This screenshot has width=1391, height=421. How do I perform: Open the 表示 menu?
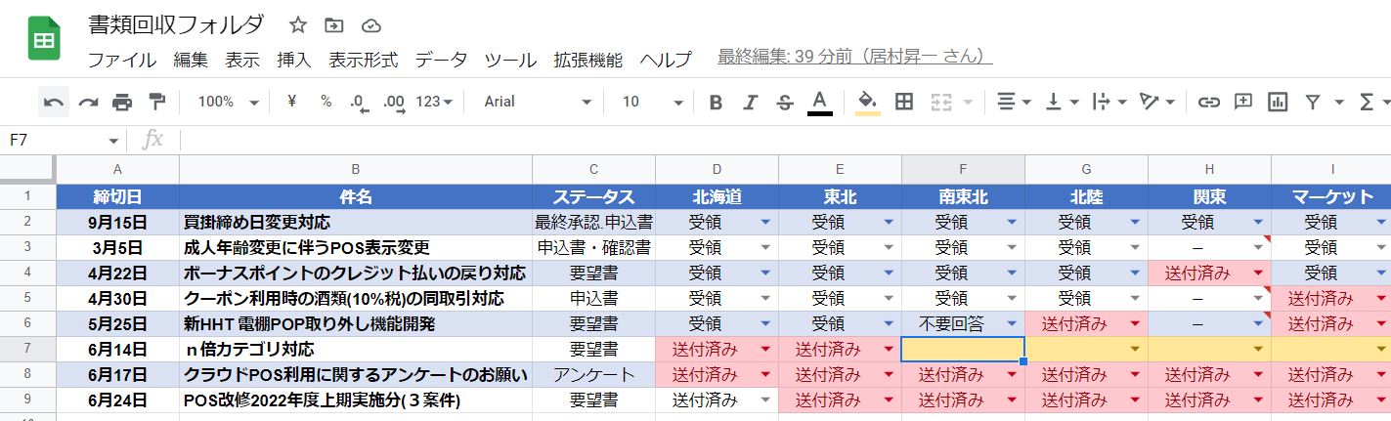point(242,60)
